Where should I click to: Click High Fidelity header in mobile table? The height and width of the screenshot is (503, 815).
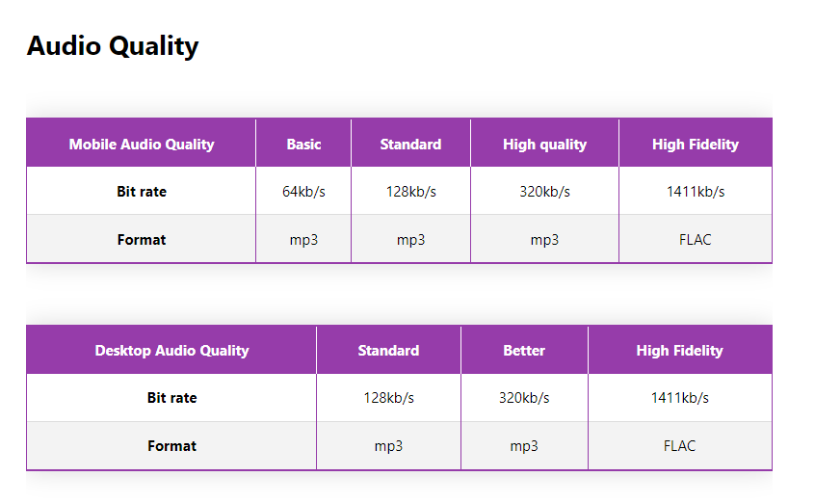[x=696, y=143]
